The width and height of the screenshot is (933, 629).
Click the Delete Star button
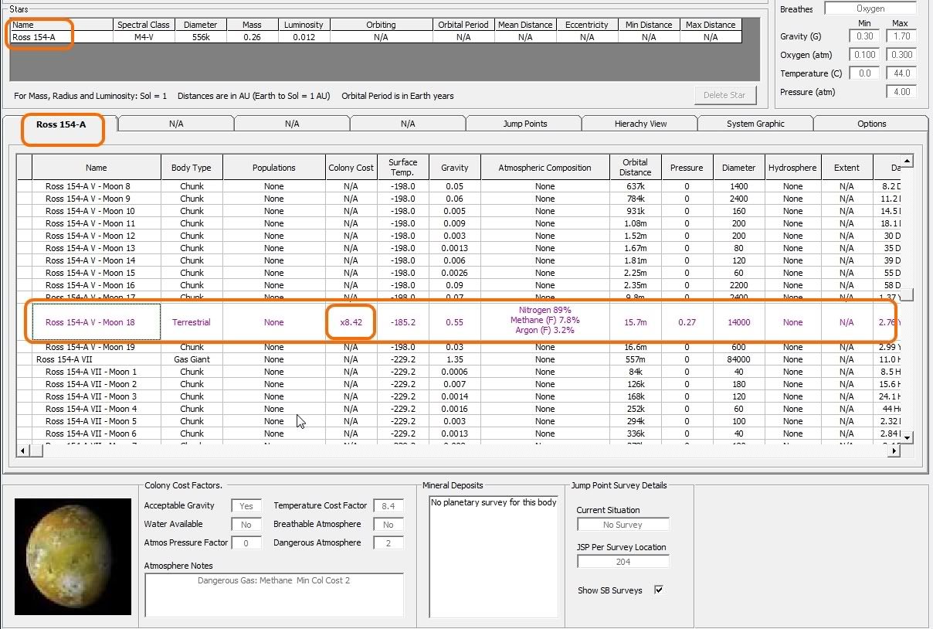point(724,95)
